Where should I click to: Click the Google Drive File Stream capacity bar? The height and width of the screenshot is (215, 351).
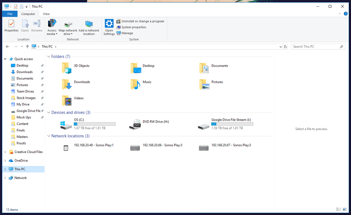[232, 124]
